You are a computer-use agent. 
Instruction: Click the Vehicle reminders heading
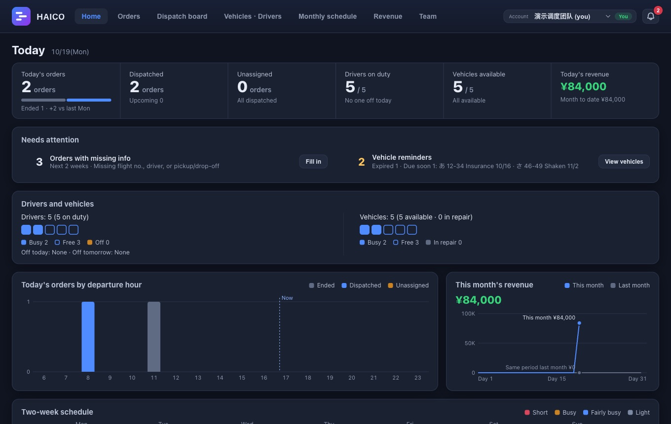click(402, 157)
